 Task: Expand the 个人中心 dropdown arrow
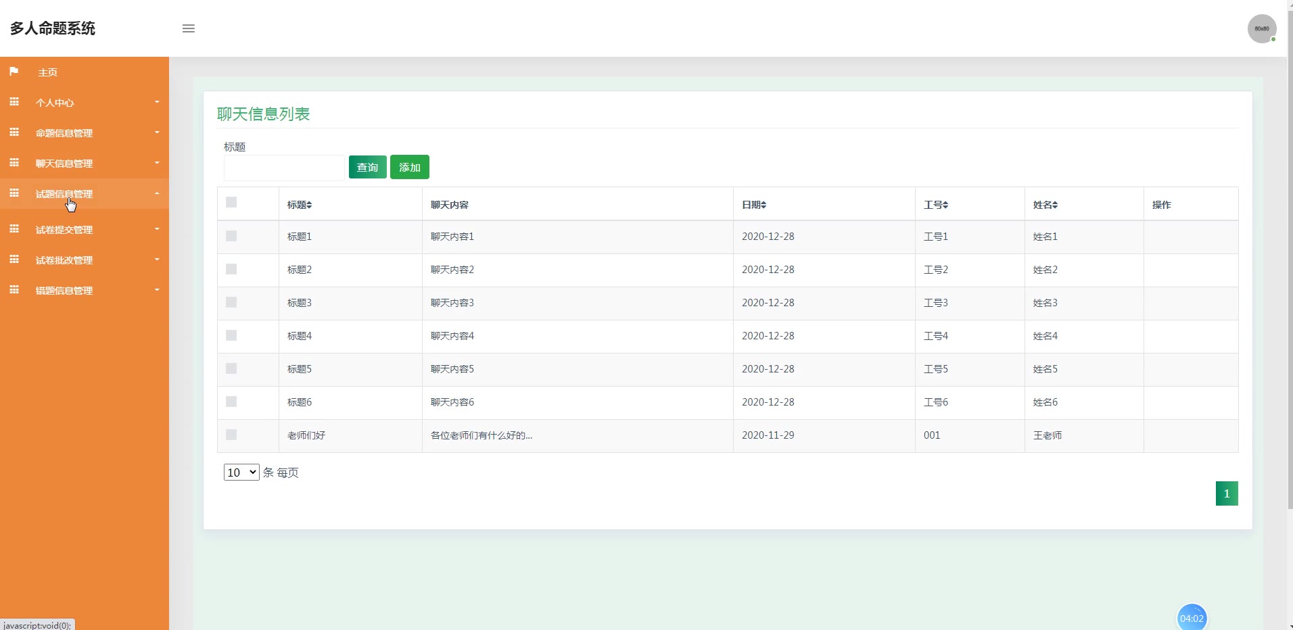point(157,102)
